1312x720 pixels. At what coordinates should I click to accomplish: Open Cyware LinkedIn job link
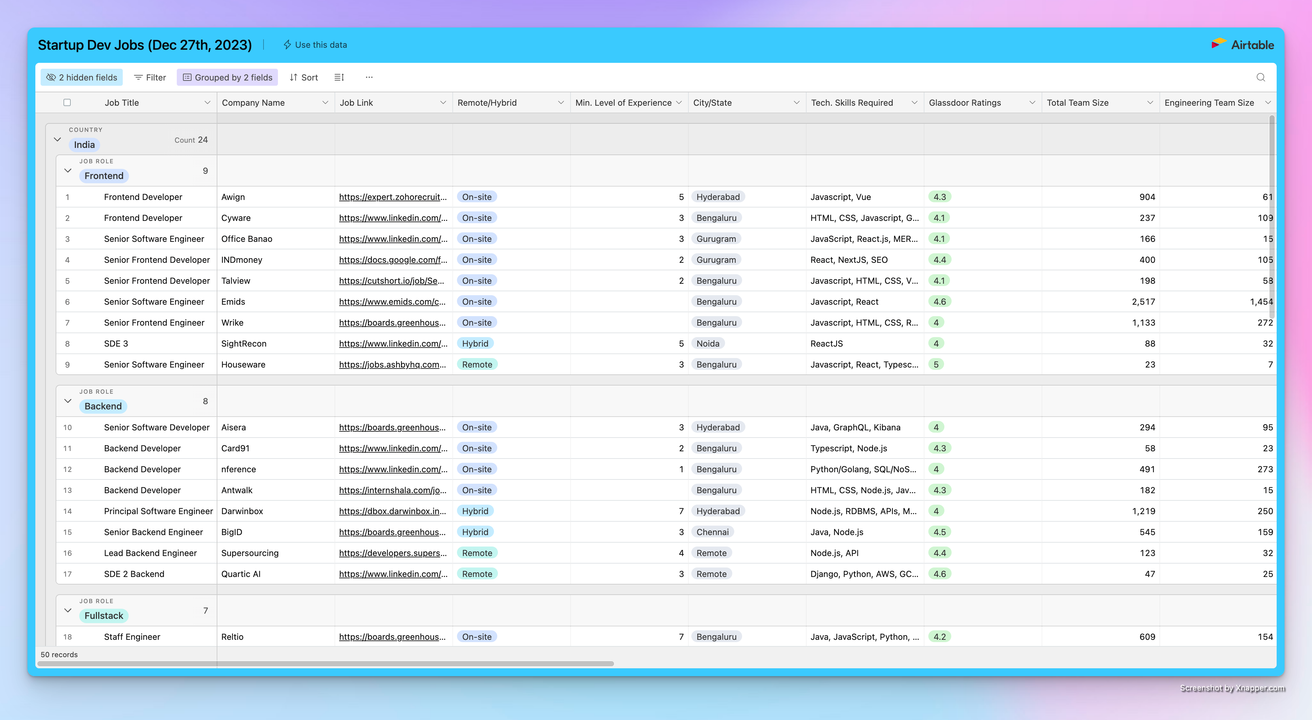click(x=393, y=218)
